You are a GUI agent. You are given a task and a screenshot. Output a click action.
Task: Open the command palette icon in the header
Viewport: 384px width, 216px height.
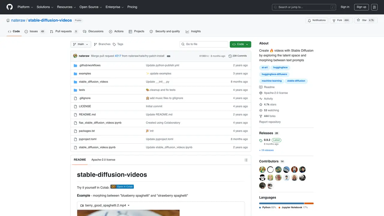pyautogui.click(x=374, y=7)
